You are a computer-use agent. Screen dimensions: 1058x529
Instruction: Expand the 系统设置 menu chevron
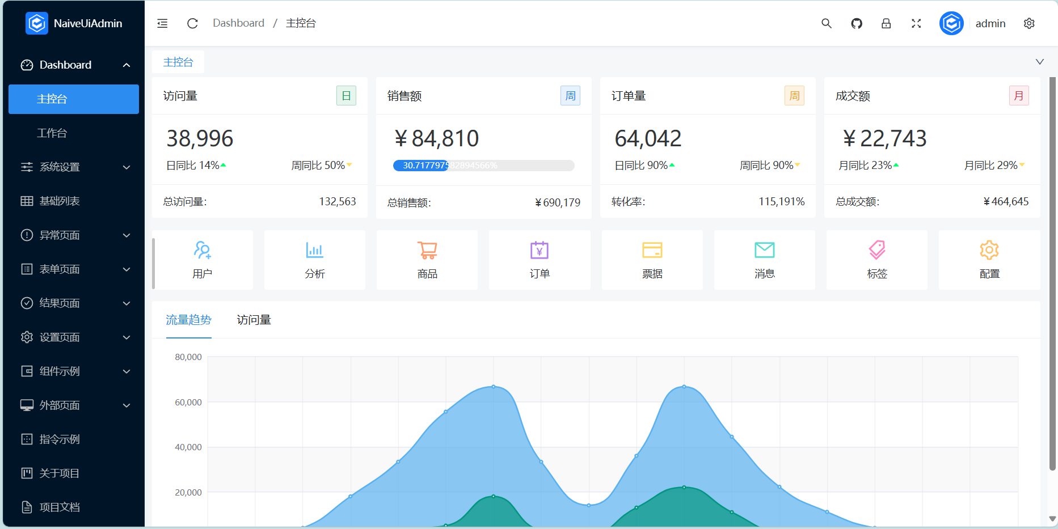tap(127, 167)
